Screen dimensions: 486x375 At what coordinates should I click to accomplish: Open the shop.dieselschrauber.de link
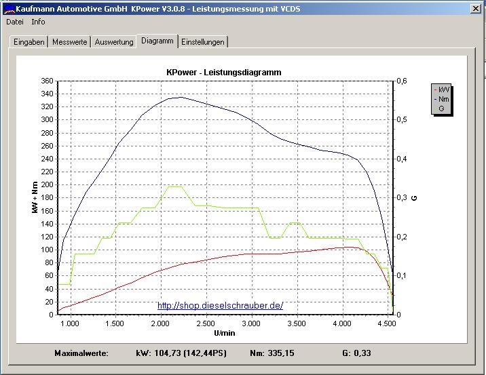click(220, 306)
